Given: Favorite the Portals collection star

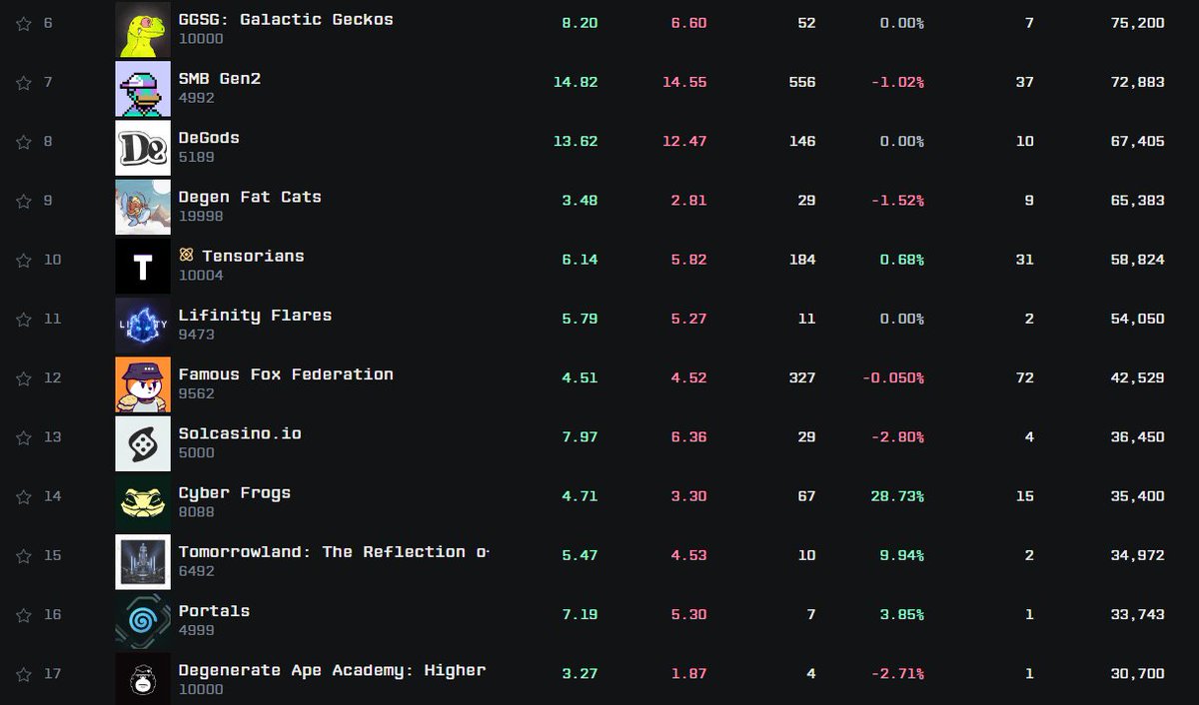Looking at the screenshot, I should [x=24, y=615].
